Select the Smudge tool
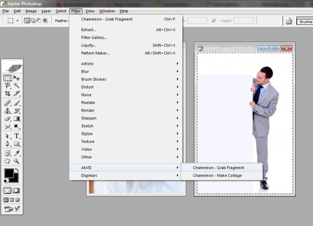Viewport: 313px width, 226px height. 8,126
